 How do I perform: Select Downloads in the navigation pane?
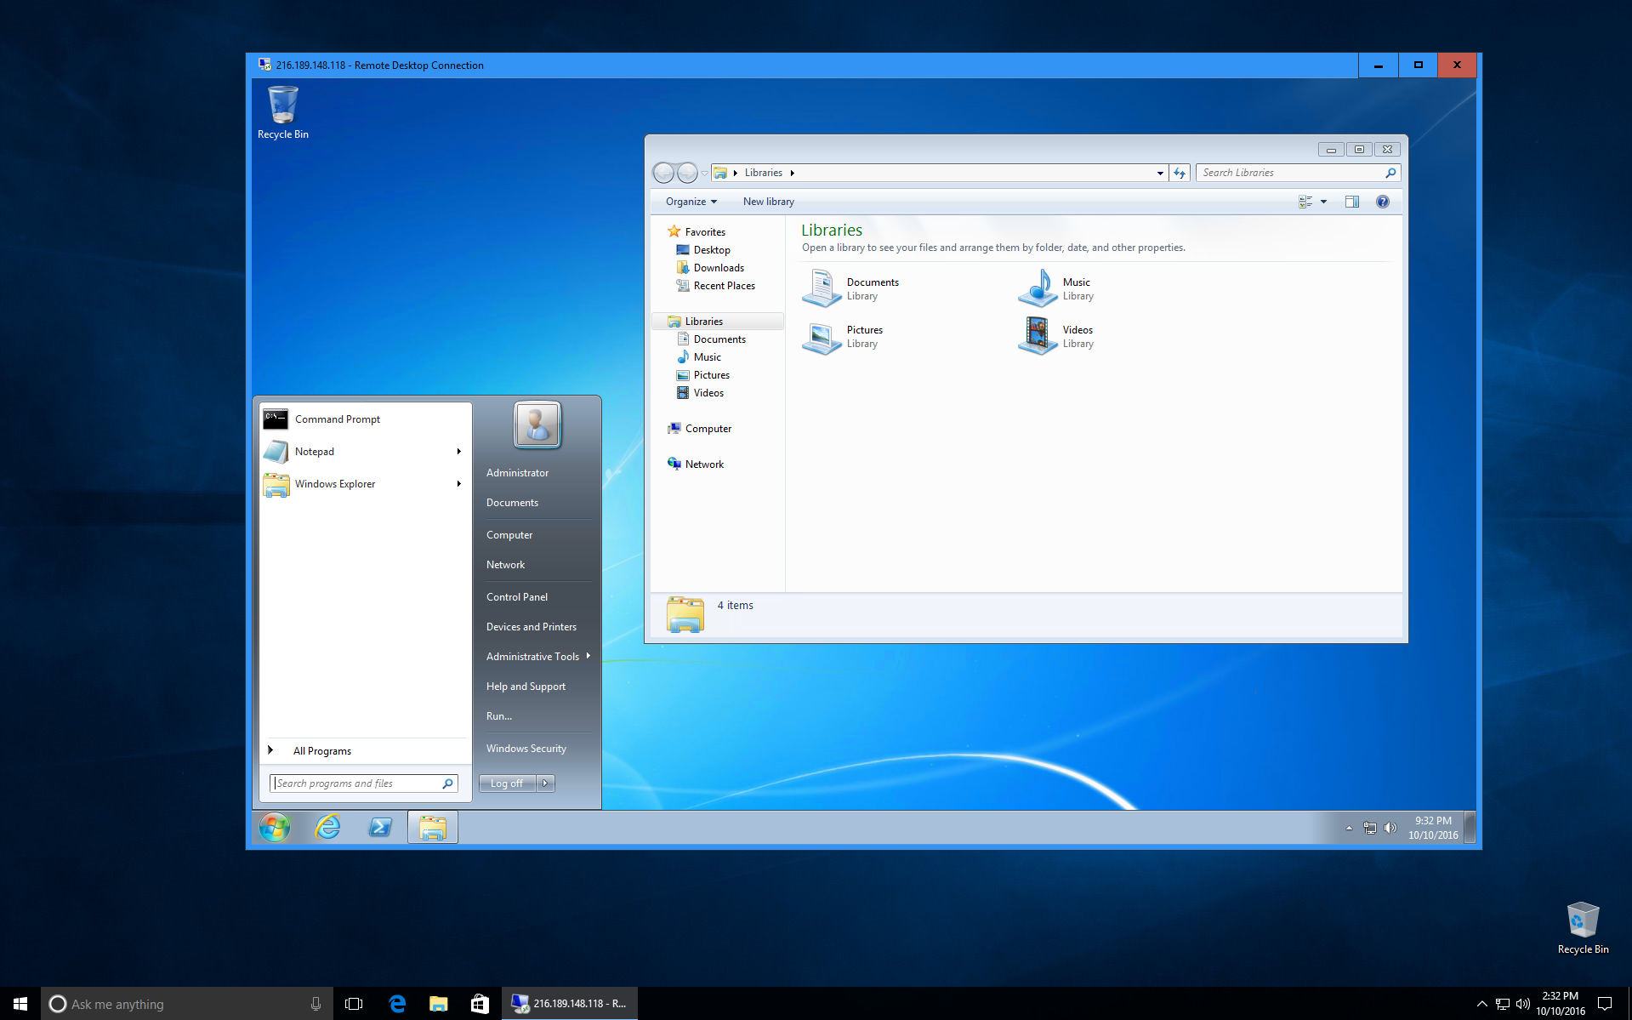coord(718,268)
